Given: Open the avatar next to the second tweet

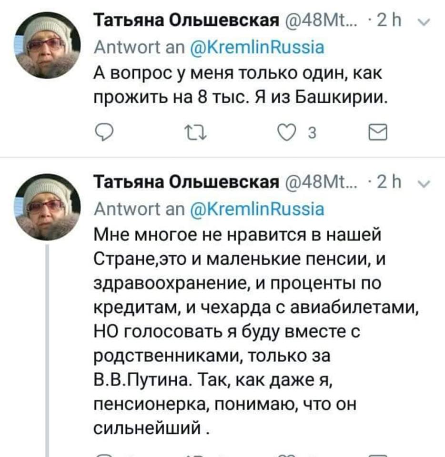Looking at the screenshot, I should (46, 206).
